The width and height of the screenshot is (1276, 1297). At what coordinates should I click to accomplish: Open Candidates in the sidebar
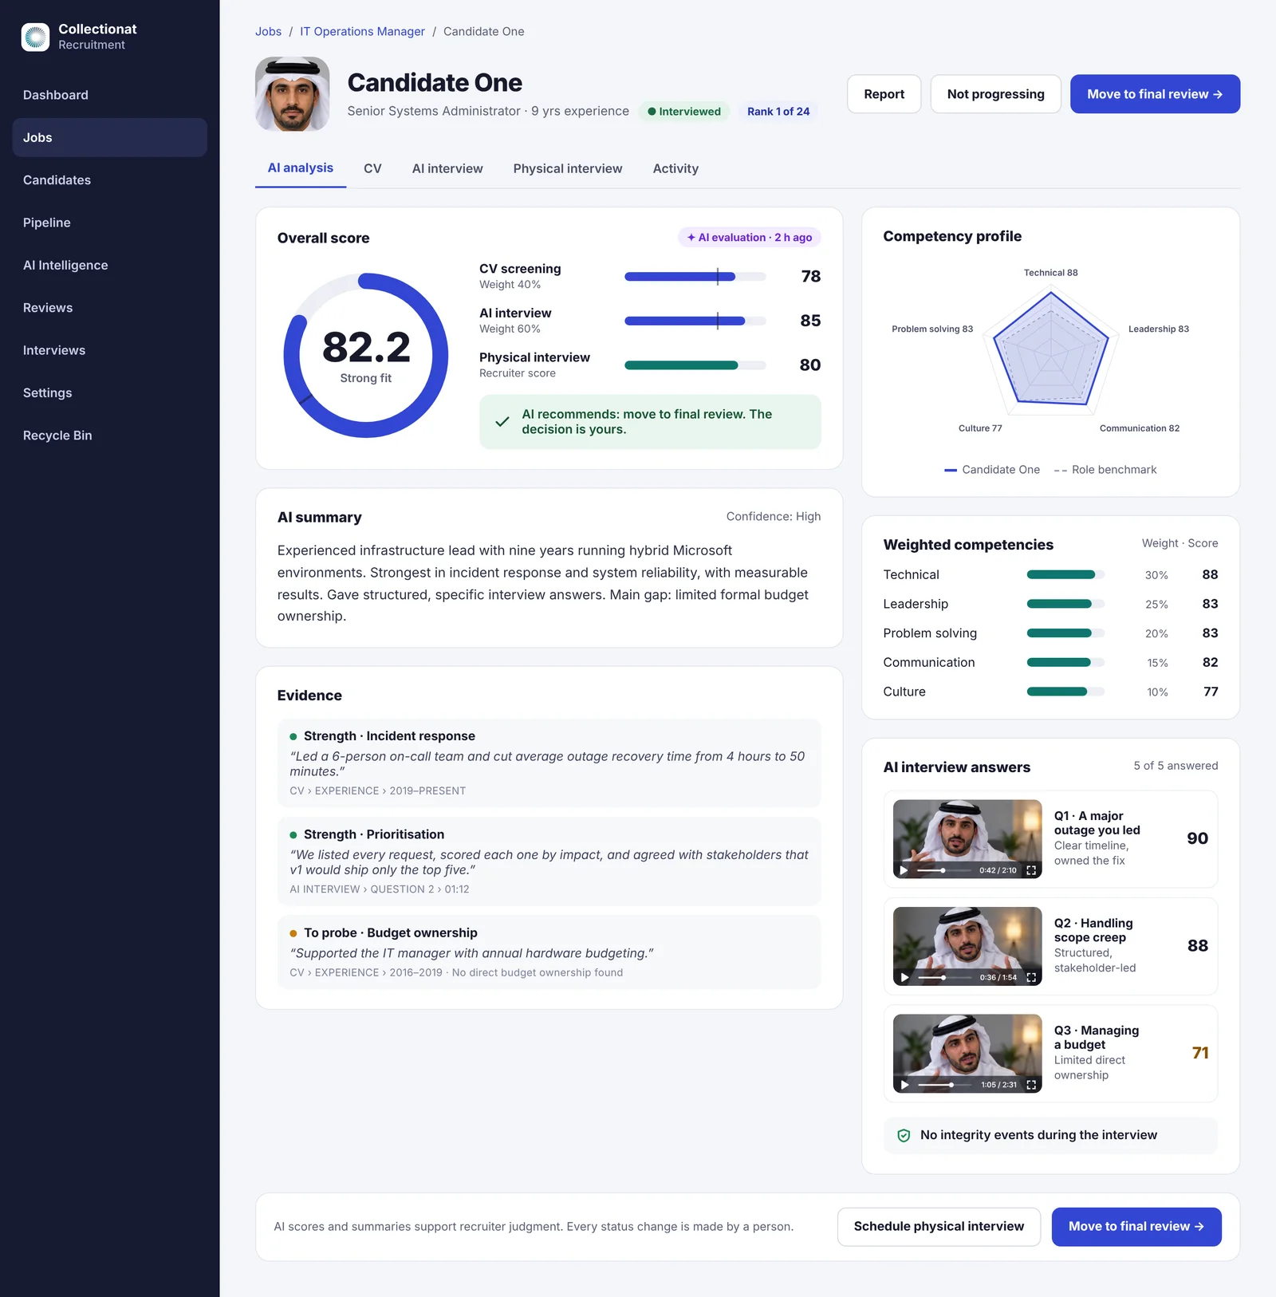tap(110, 180)
